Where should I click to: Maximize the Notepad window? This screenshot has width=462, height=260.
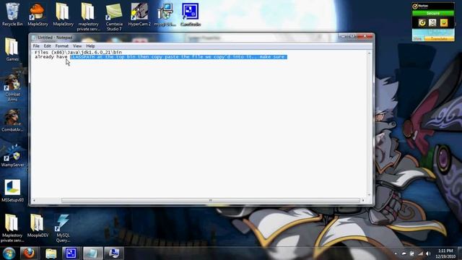point(352,36)
